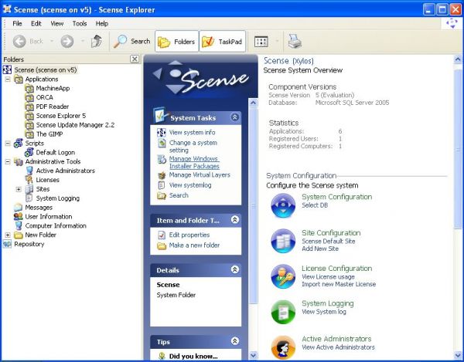This screenshot has width=464, height=362.
Task: Click Active Administrators orange icon
Action: click(x=283, y=347)
